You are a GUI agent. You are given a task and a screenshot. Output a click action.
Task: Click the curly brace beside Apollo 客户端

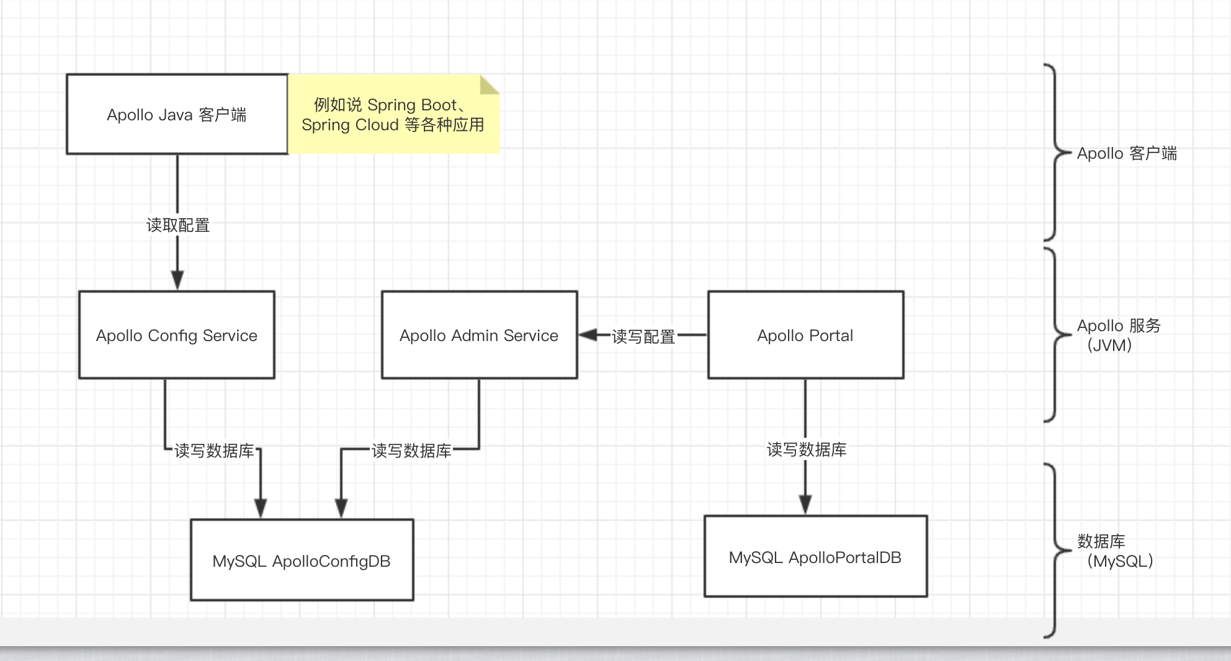coord(1055,152)
